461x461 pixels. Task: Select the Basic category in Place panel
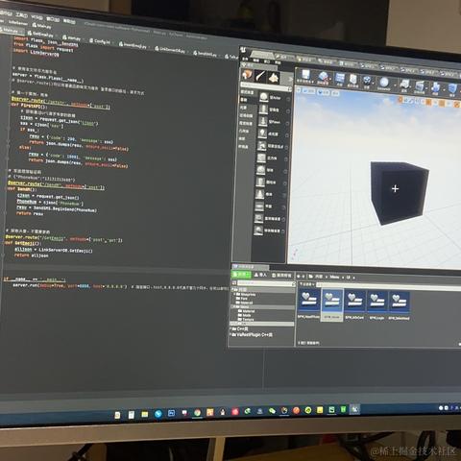coord(244,100)
